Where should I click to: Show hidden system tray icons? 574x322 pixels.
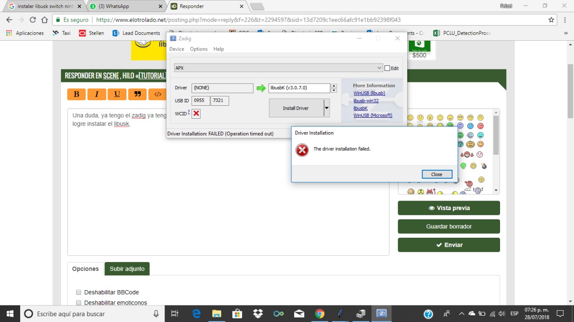click(x=461, y=313)
